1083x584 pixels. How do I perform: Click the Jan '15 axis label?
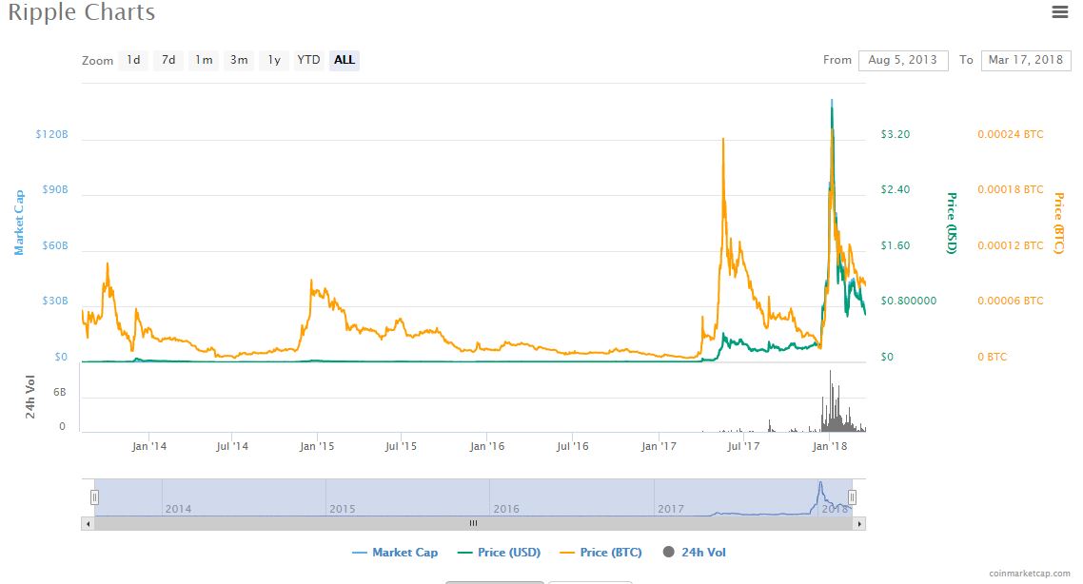[x=317, y=447]
